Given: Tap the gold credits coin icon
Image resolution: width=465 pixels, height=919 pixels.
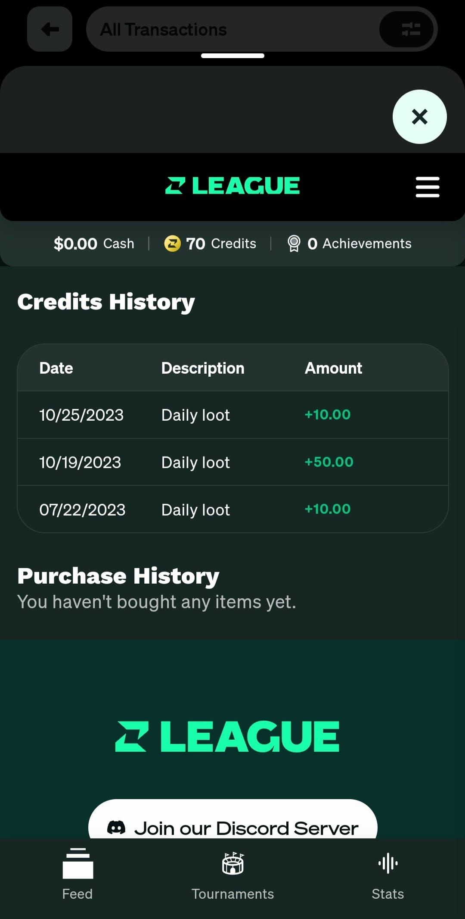Looking at the screenshot, I should pyautogui.click(x=172, y=244).
